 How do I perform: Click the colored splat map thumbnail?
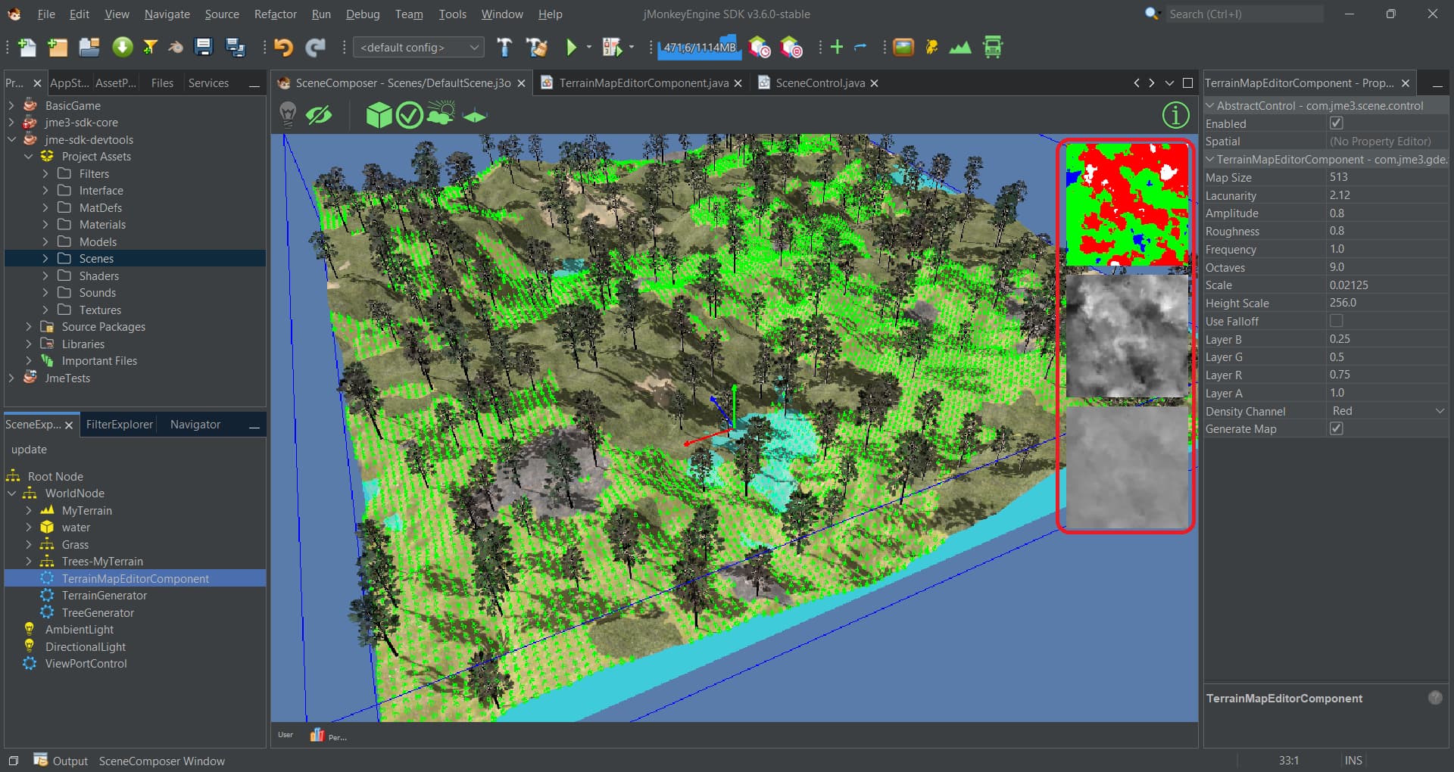1127,204
